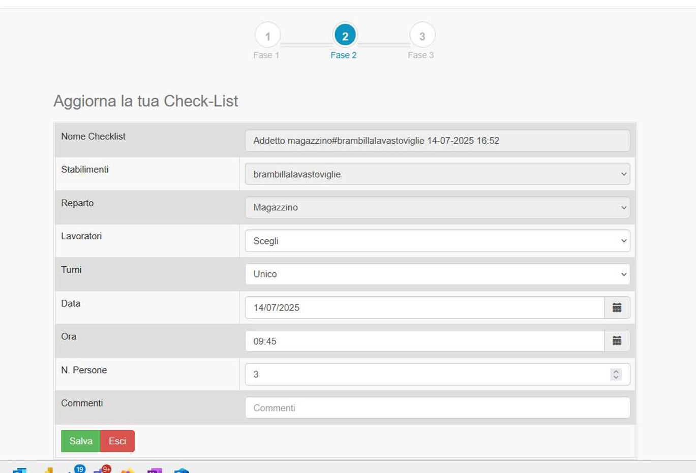Click the green Salva button

[x=81, y=441]
